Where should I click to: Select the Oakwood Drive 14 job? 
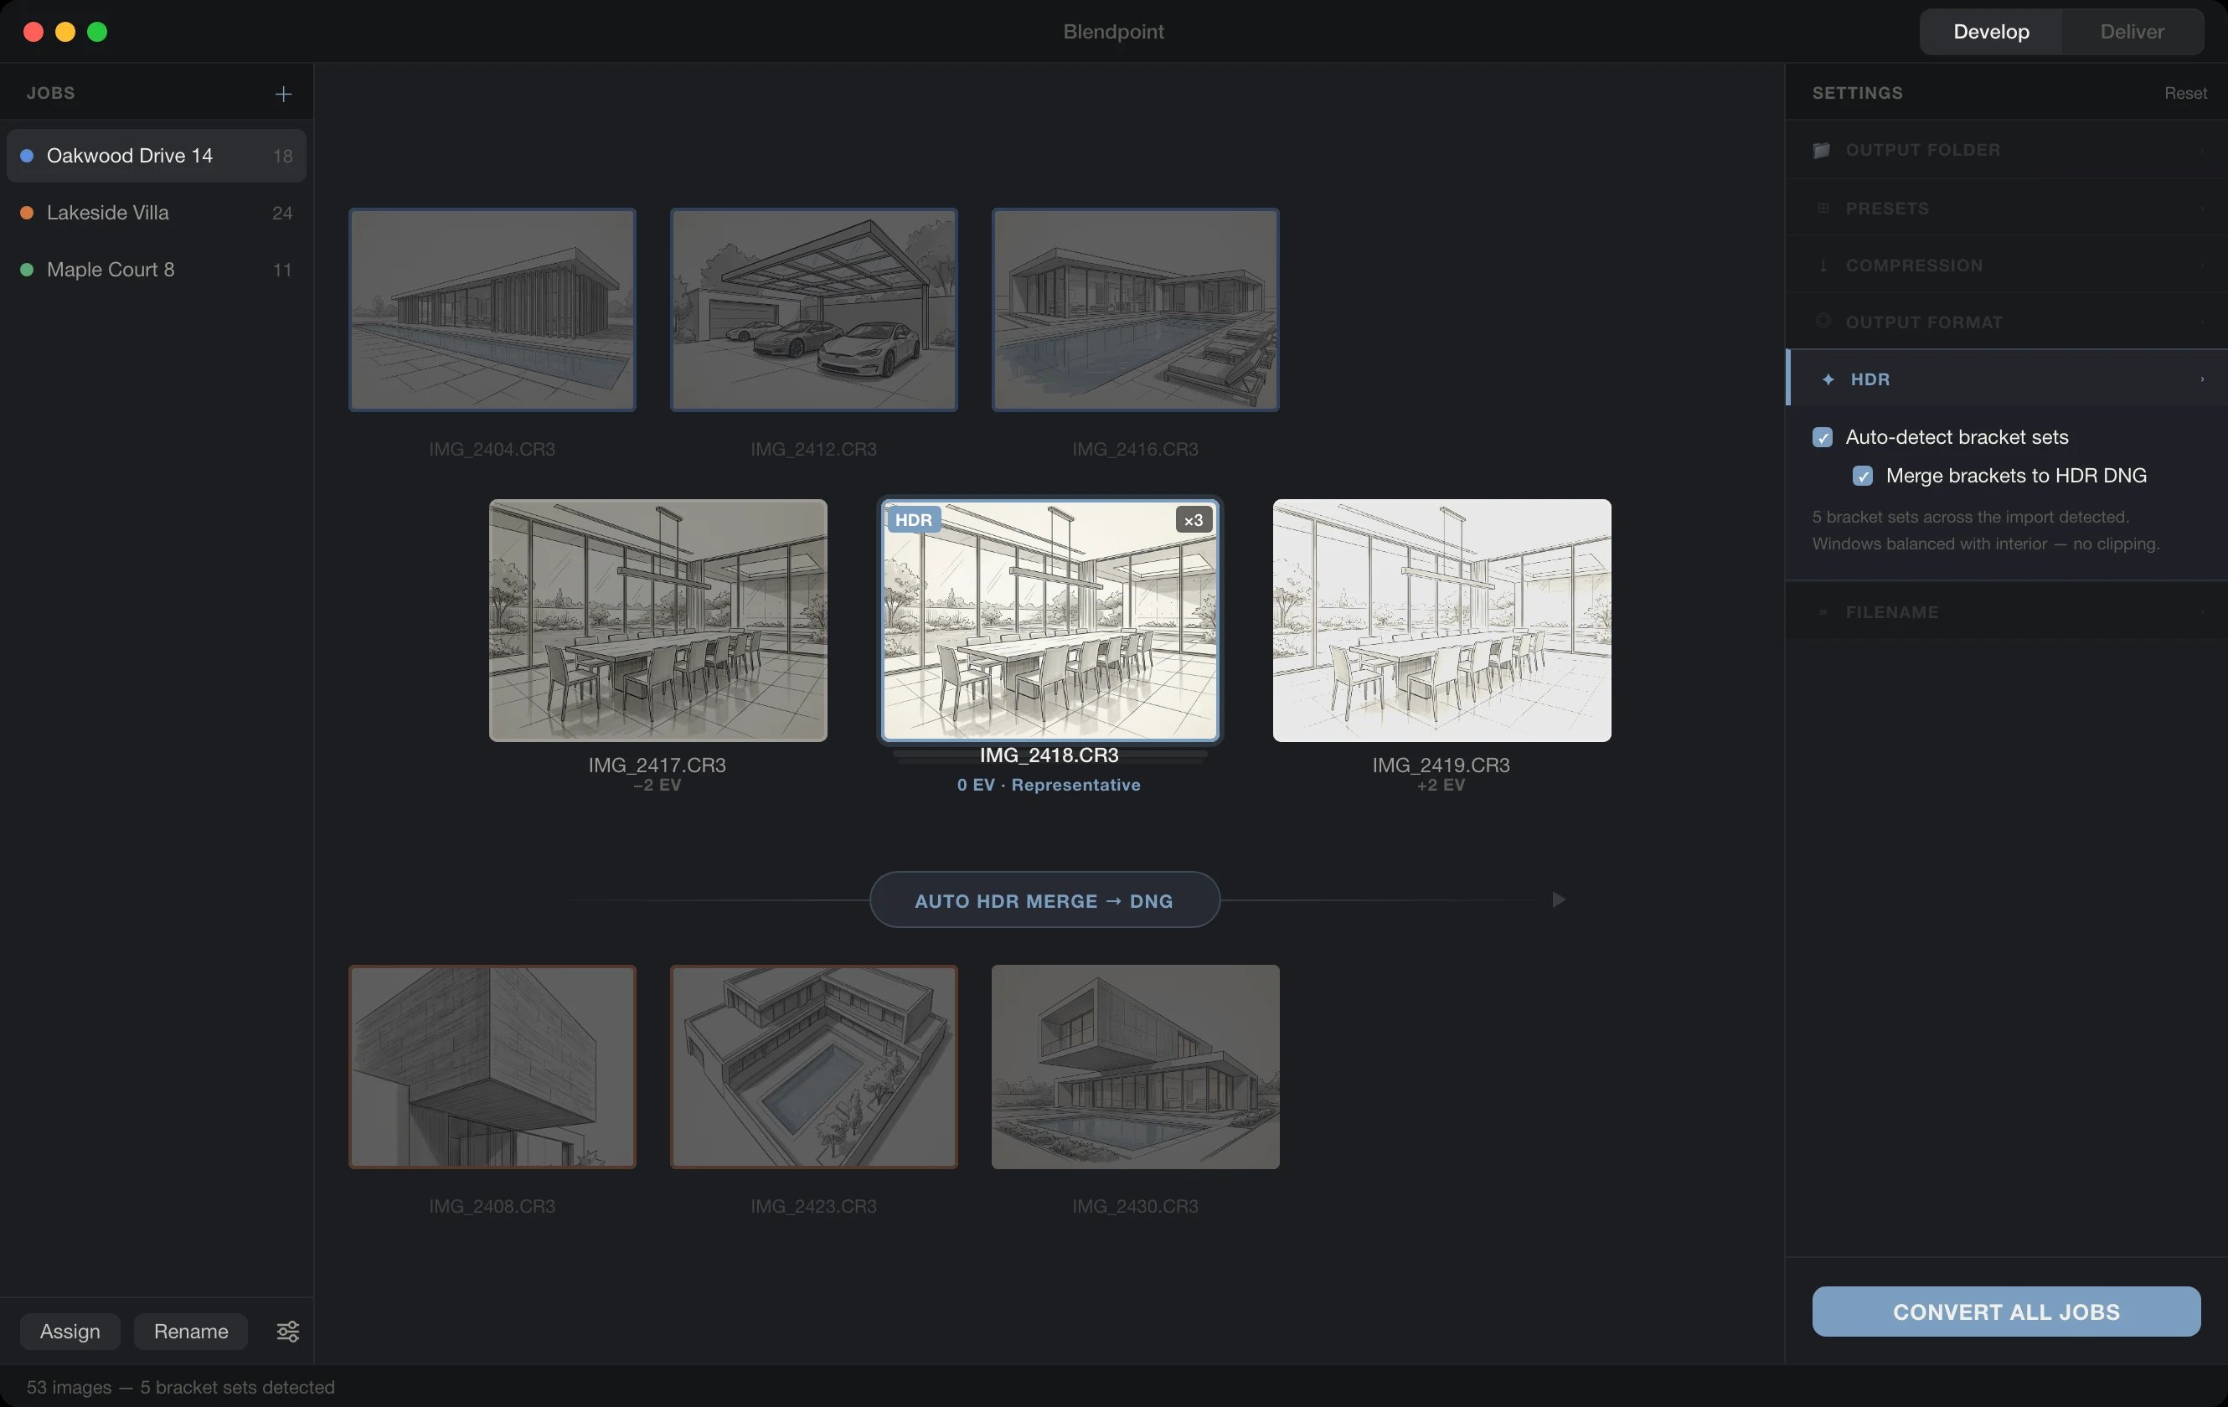pos(157,156)
